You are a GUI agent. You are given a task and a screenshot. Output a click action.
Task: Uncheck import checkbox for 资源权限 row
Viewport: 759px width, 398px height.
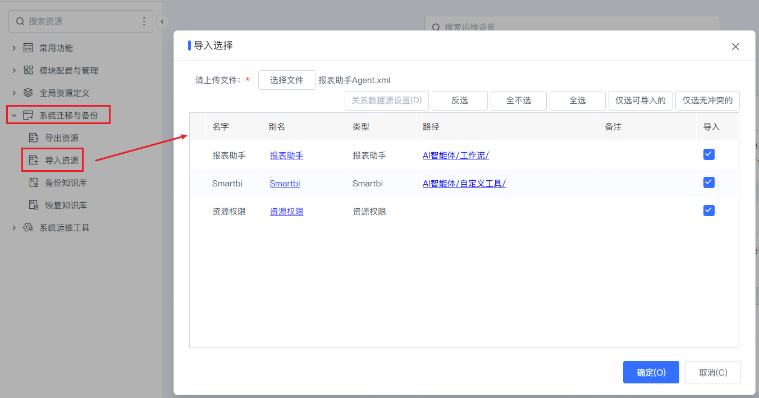[x=709, y=211]
